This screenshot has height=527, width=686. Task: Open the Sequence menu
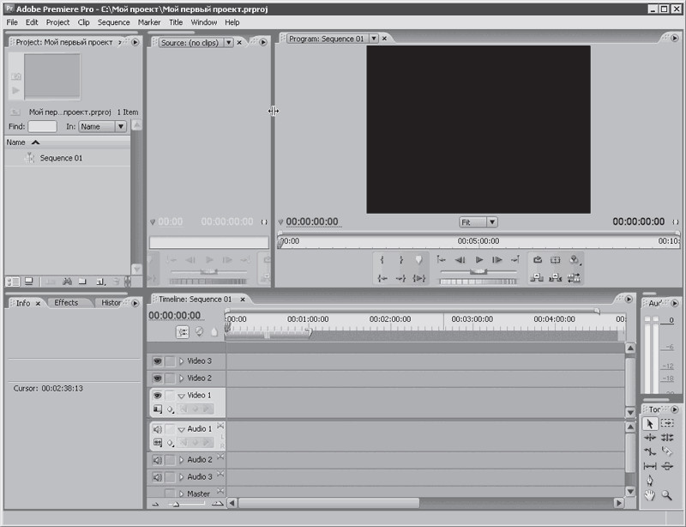pyautogui.click(x=114, y=21)
